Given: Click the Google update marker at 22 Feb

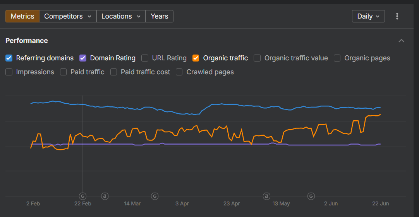Looking at the screenshot, I should (82, 196).
